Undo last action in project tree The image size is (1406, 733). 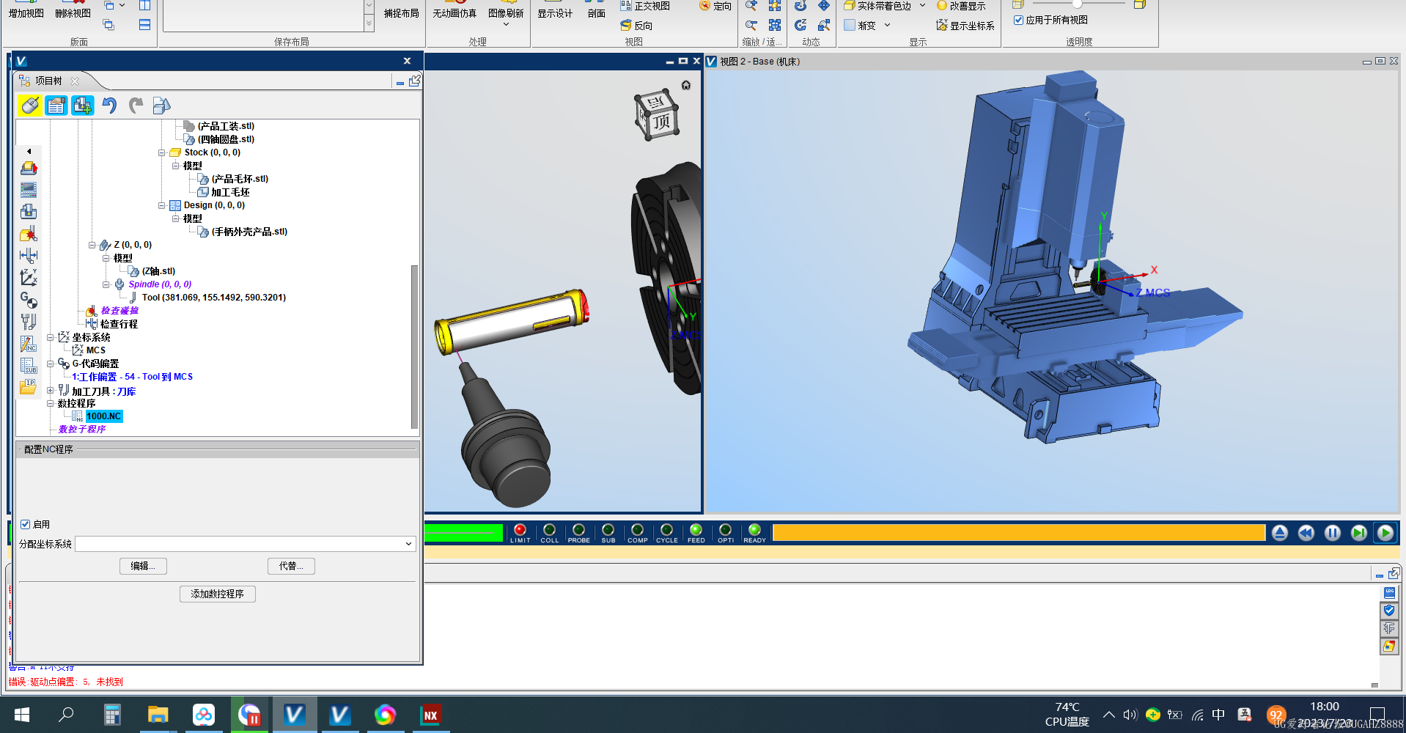109,106
